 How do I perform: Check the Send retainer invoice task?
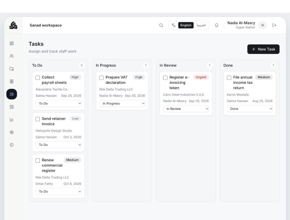[x=38, y=119]
